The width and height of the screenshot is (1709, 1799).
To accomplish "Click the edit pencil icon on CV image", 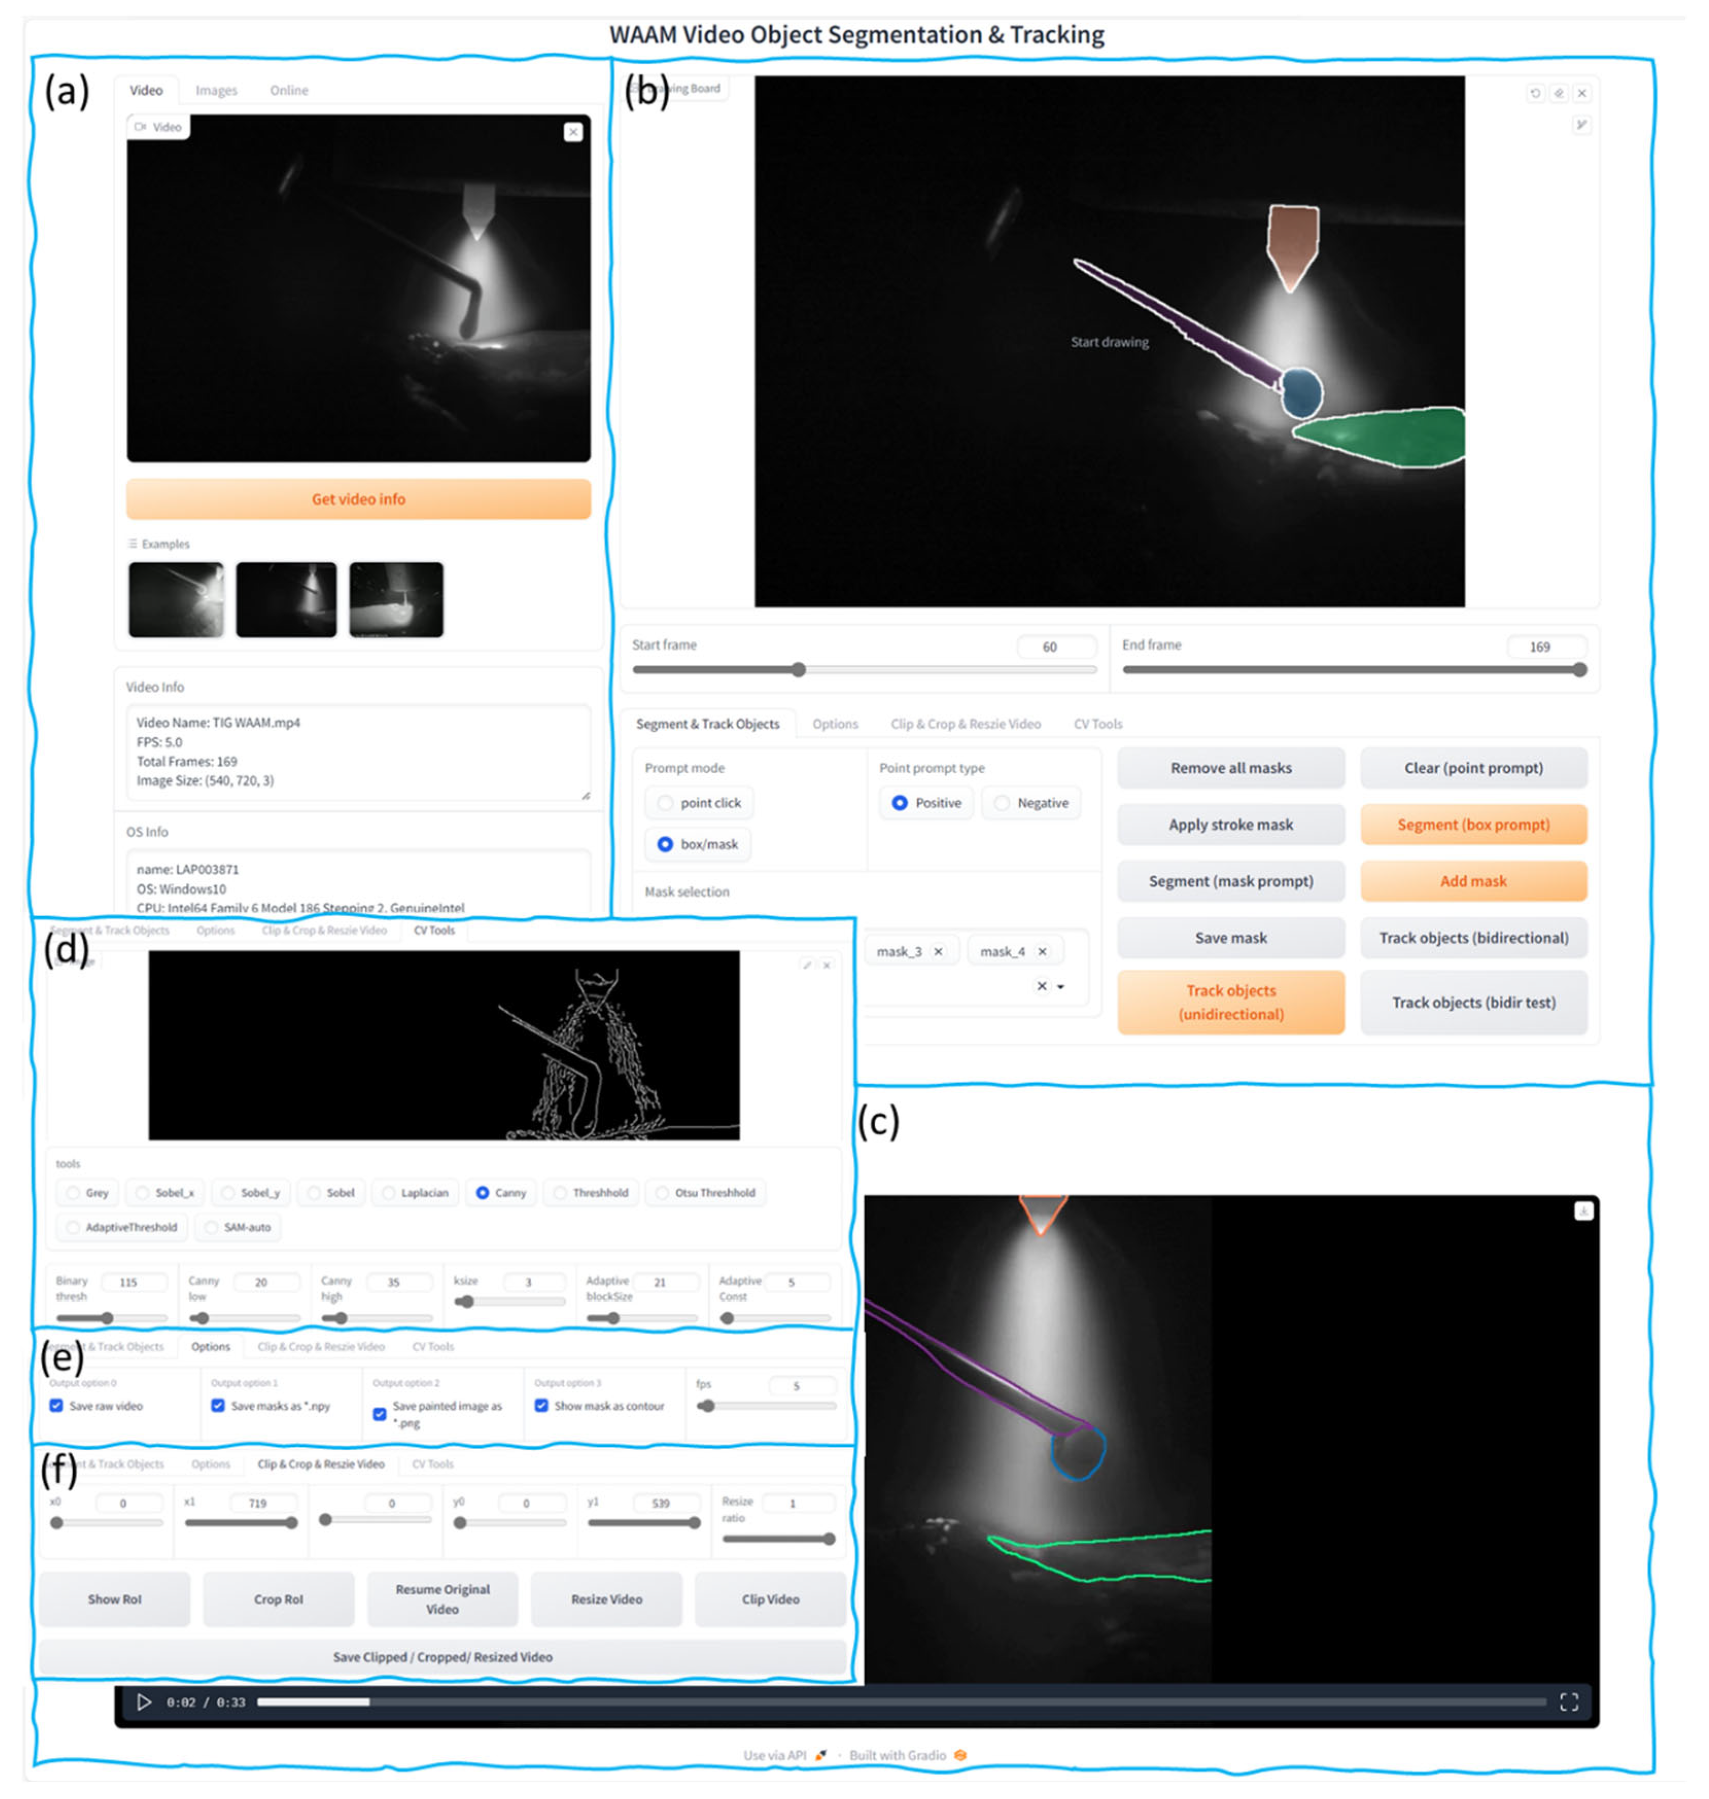I will coord(806,965).
